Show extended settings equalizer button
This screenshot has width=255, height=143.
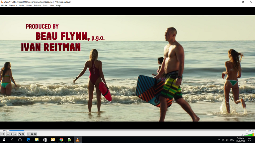pyautogui.click(x=23, y=134)
